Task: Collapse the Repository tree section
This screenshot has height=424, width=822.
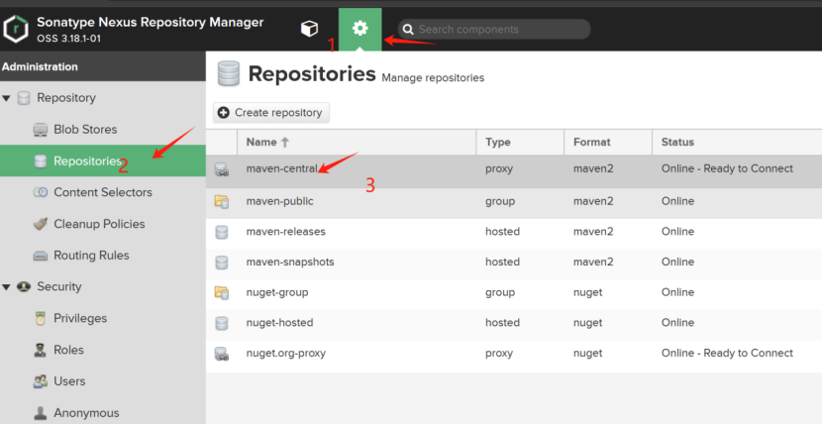Action: click(x=6, y=98)
